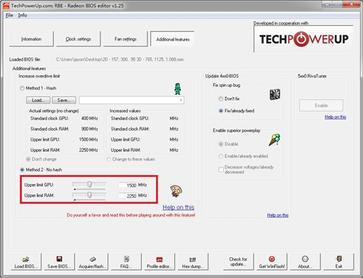This screenshot has width=363, height=278.
Task: Click the Save BIOS floppy disk button
Action: click(60, 261)
